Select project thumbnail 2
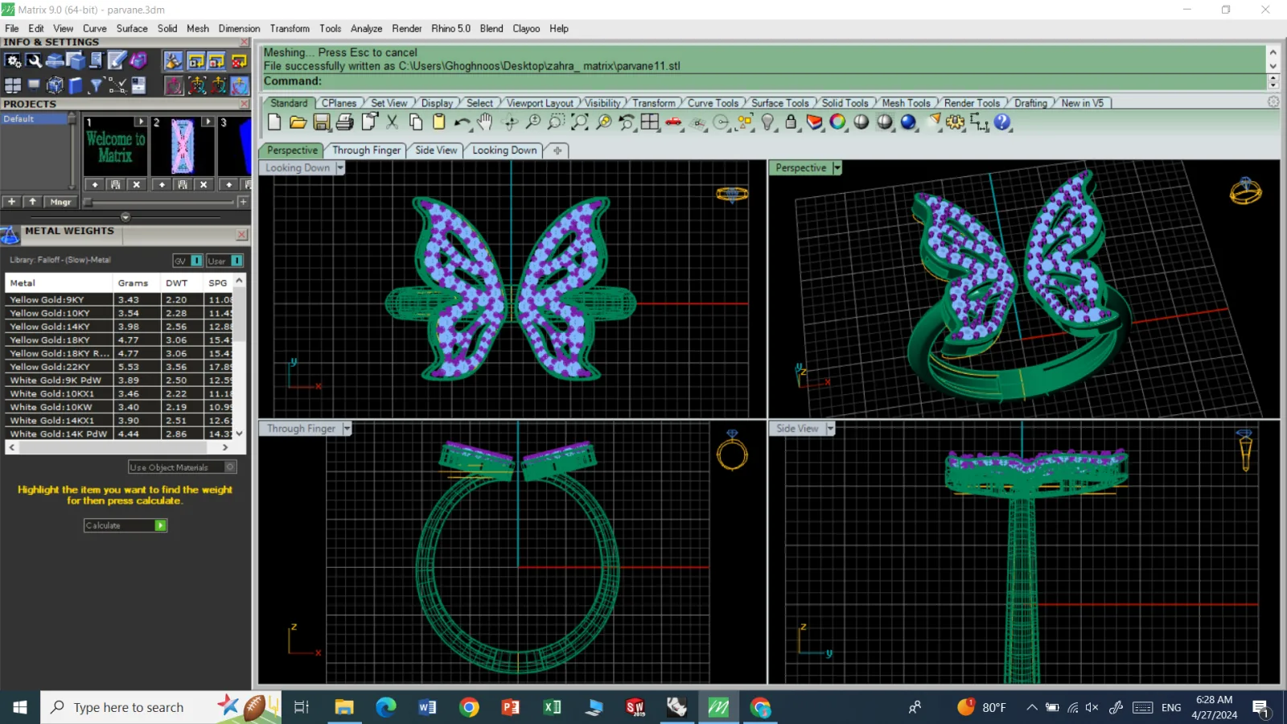The height and width of the screenshot is (724, 1287). point(183,146)
